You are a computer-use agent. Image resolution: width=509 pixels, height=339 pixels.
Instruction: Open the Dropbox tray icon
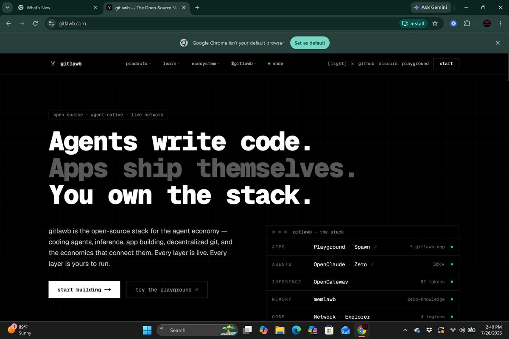pos(429,330)
